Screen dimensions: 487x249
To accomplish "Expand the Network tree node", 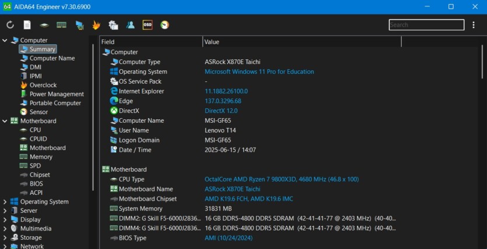I will [x=5, y=247].
